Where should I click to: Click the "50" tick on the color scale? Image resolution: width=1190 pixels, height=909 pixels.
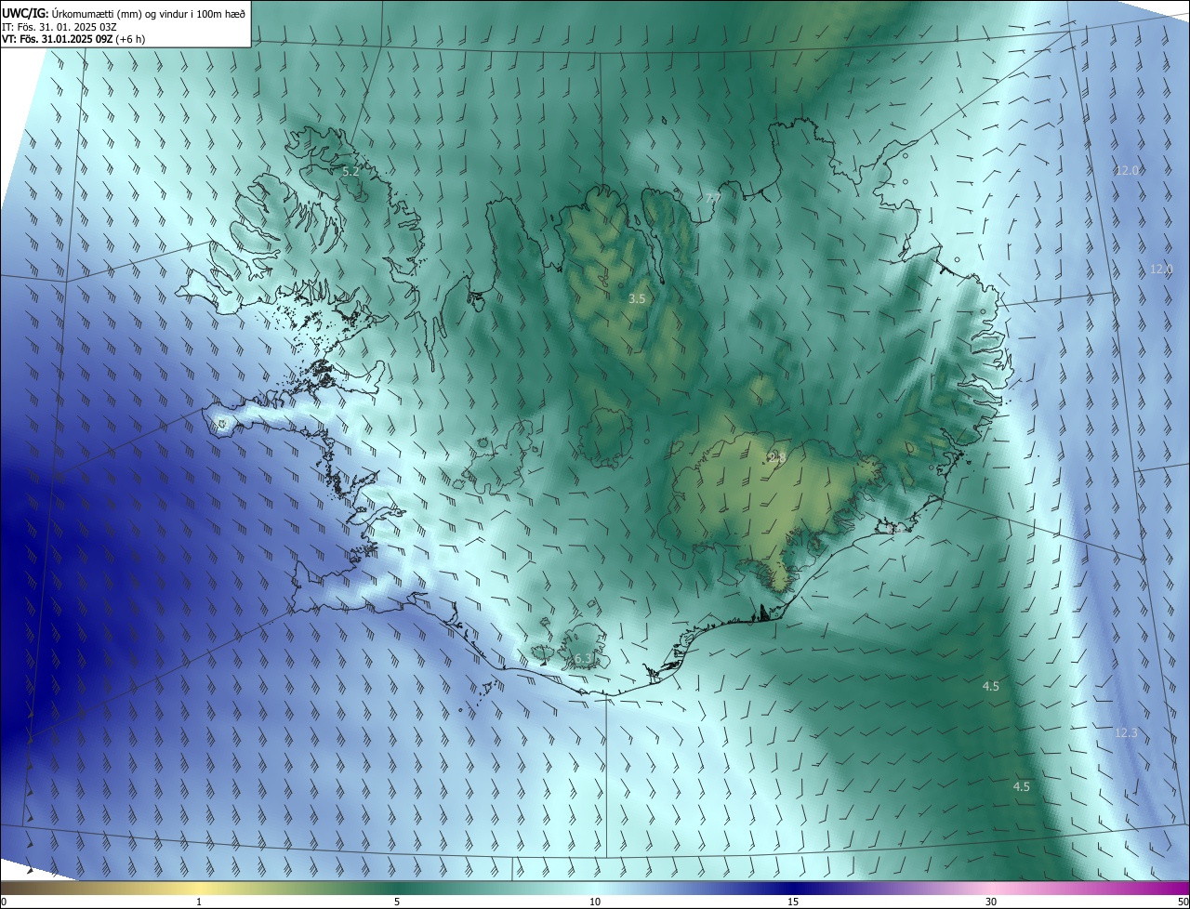(x=1183, y=902)
